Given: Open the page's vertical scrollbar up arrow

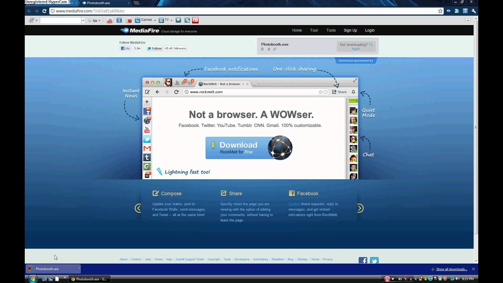Looking at the screenshot, I should click(476, 18).
